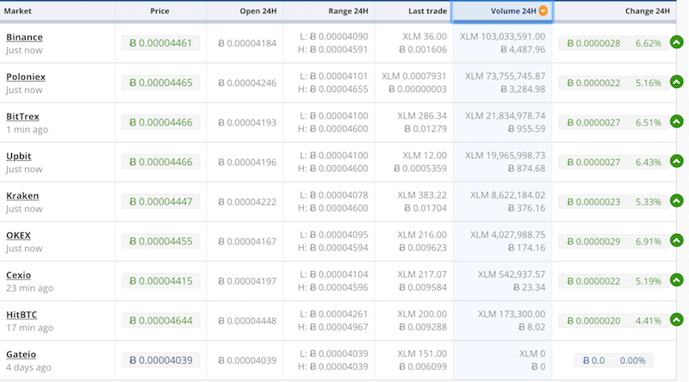
Task: Sort by the Last trade column header
Action: click(x=427, y=11)
